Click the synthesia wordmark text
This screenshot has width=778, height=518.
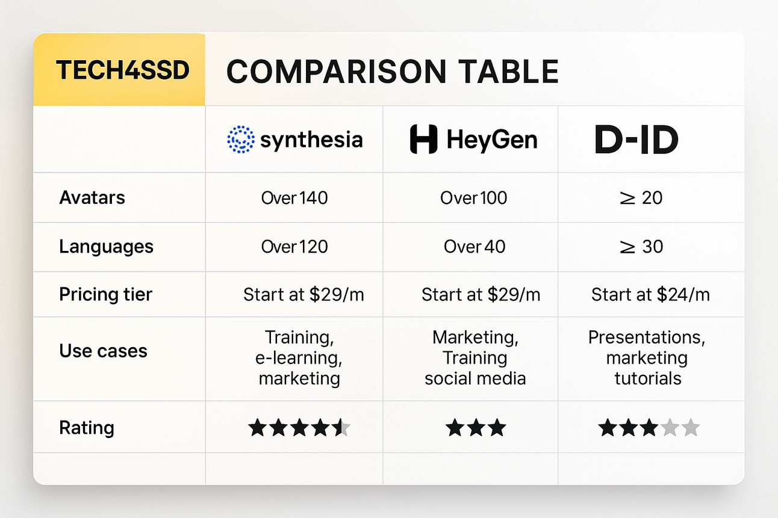pyautogui.click(x=311, y=140)
